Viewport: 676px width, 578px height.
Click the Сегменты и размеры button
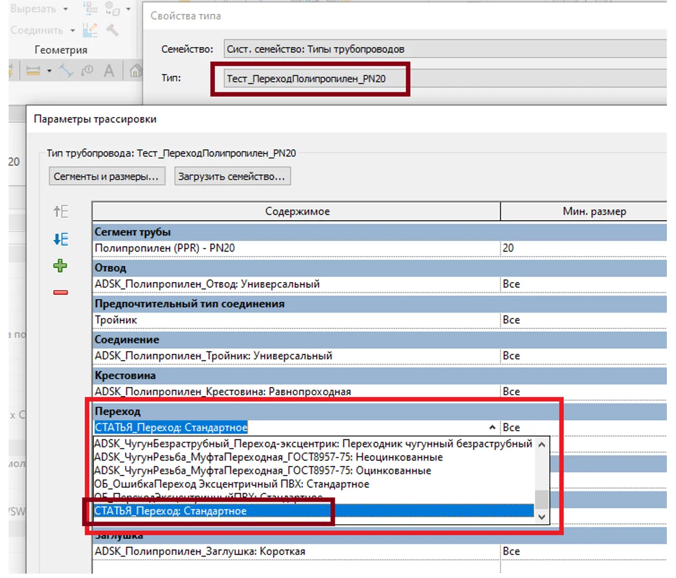(106, 176)
